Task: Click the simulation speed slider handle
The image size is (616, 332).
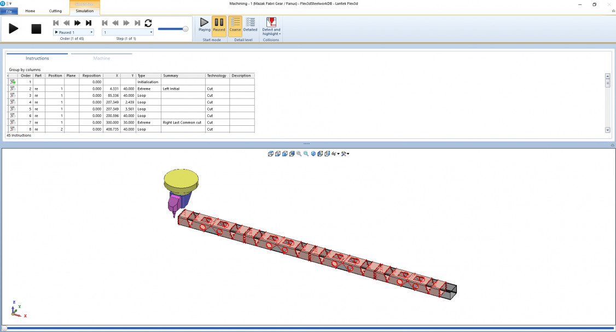Action: click(x=185, y=29)
